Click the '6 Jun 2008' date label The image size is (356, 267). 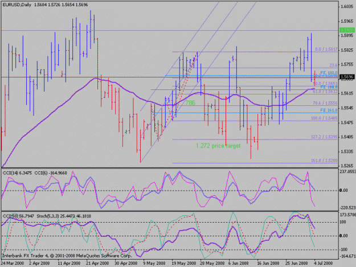(x=239, y=263)
